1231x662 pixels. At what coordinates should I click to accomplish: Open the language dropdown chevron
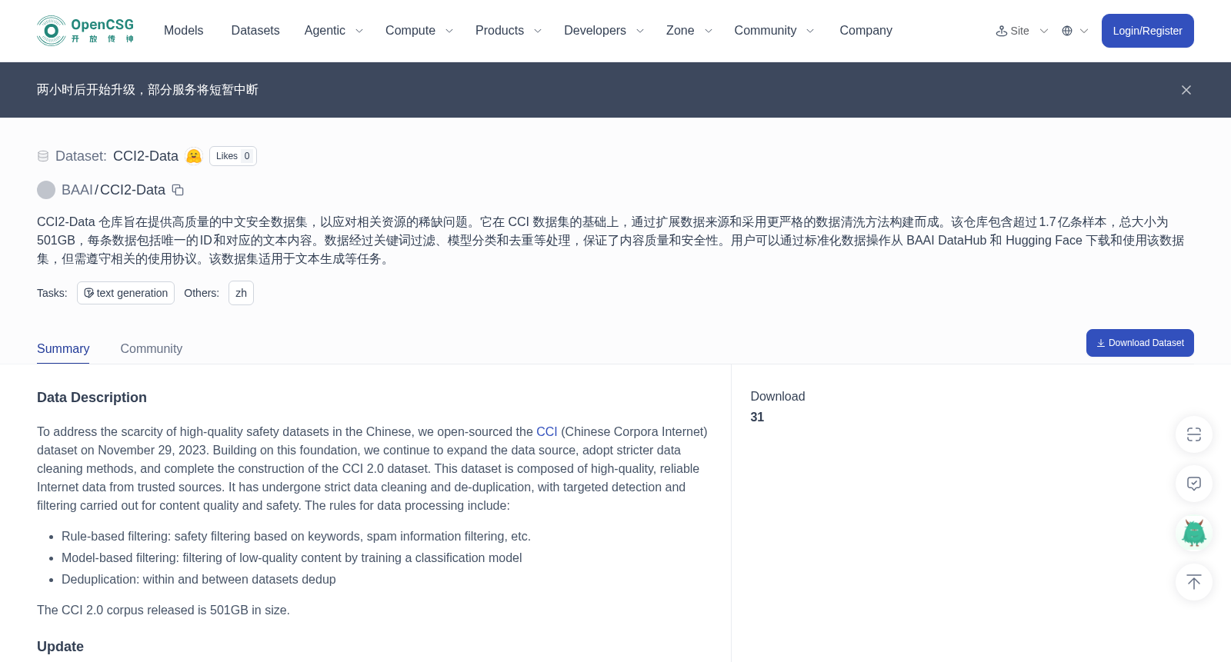coord(1084,31)
